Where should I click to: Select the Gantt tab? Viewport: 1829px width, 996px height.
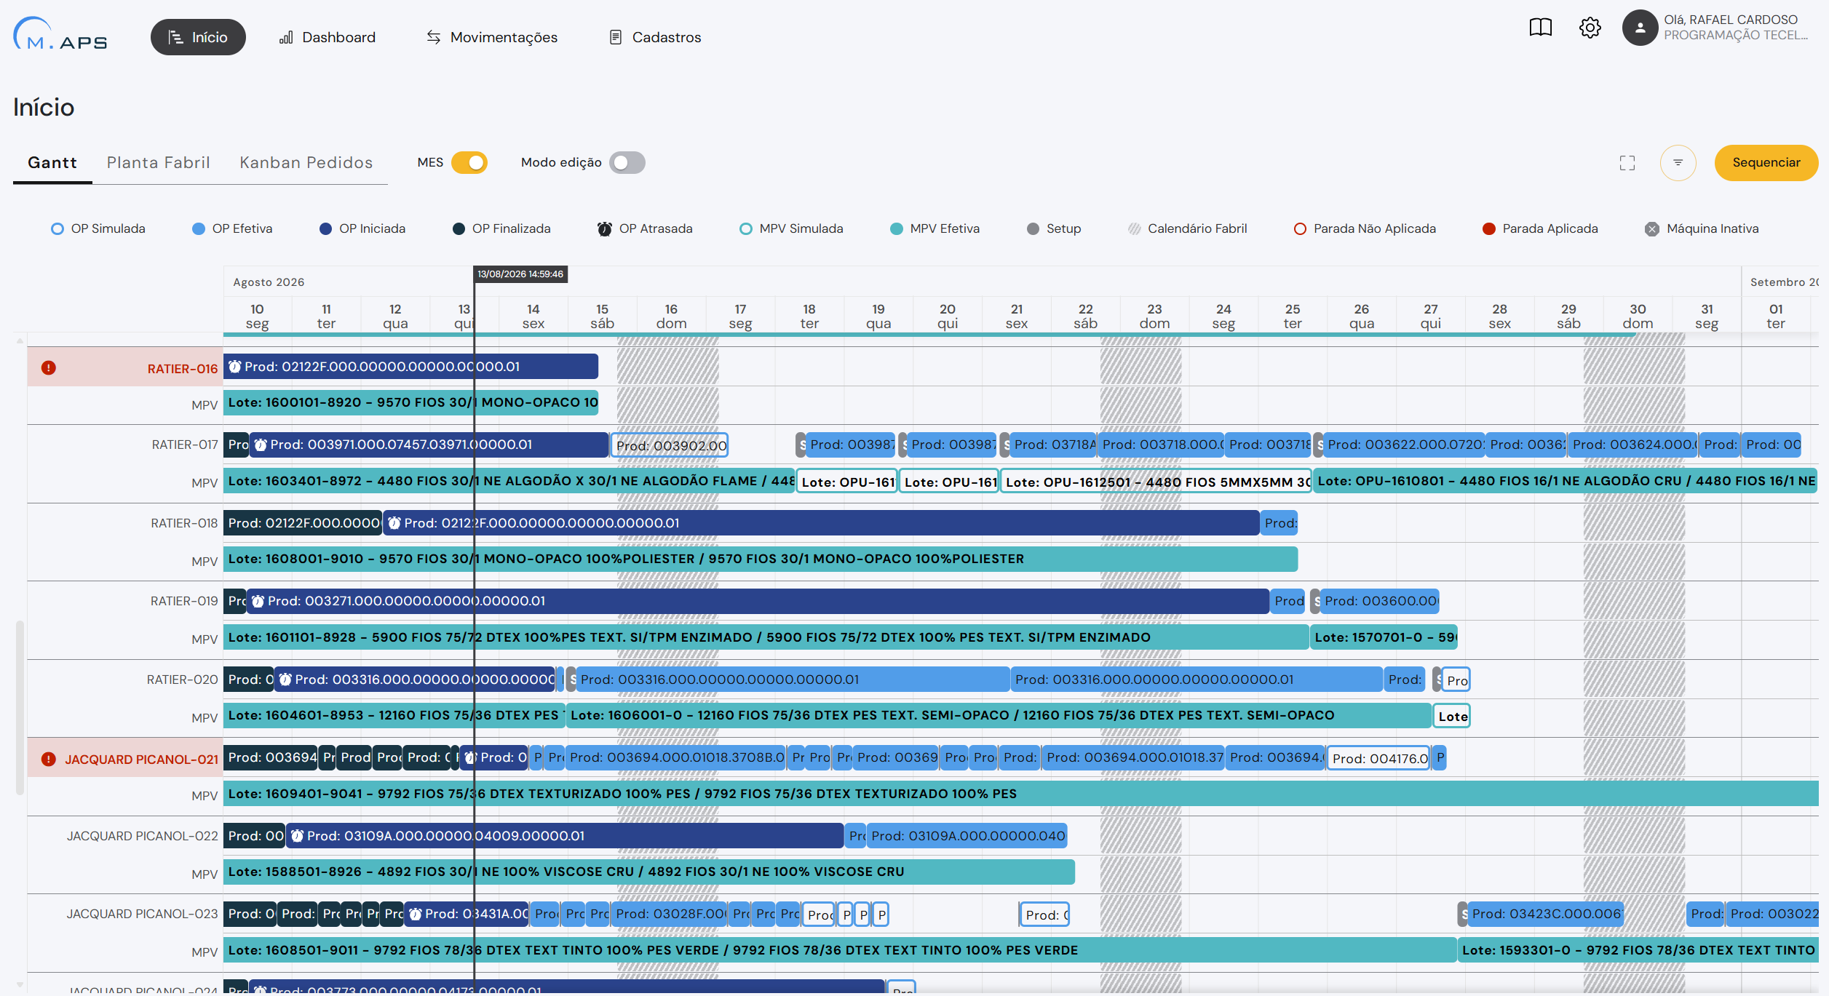(x=52, y=163)
